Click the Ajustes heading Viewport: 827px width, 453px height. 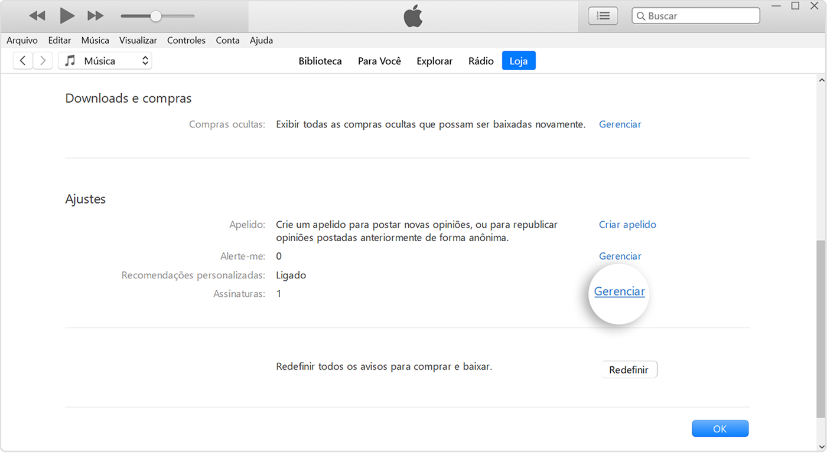[x=85, y=199]
